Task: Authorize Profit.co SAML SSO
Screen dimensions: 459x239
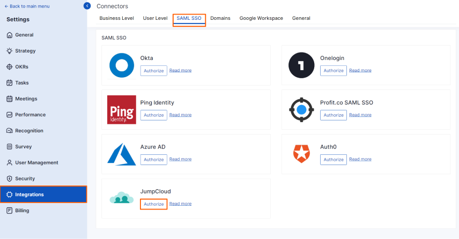Action: pos(334,115)
